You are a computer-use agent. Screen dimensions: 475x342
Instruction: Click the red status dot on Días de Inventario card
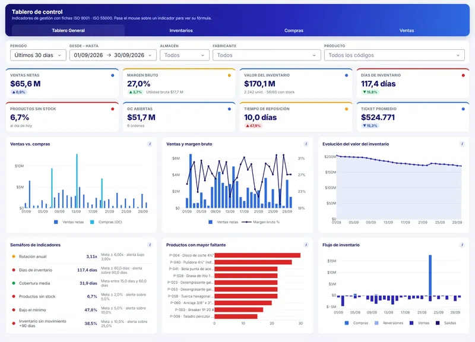click(x=463, y=75)
